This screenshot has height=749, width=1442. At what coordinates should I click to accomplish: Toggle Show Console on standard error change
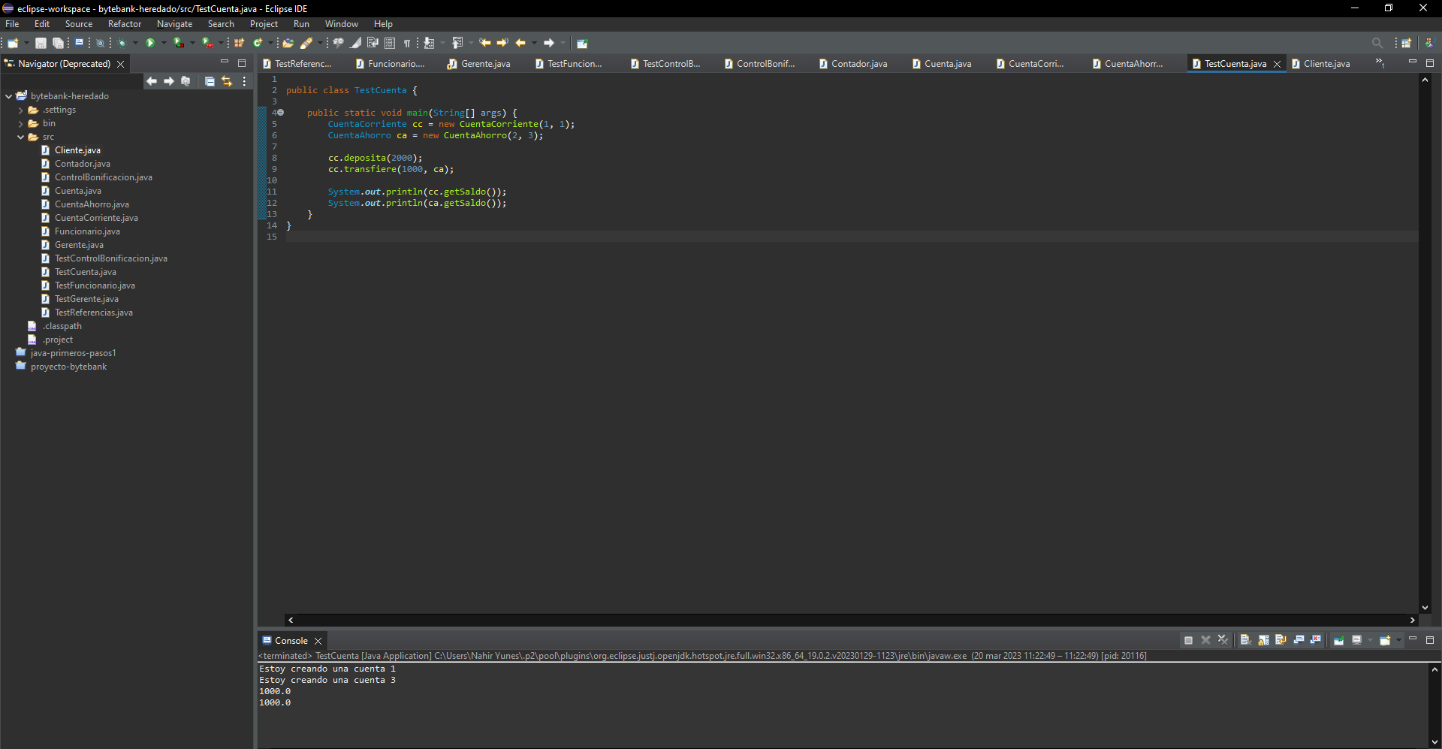pos(1316,640)
